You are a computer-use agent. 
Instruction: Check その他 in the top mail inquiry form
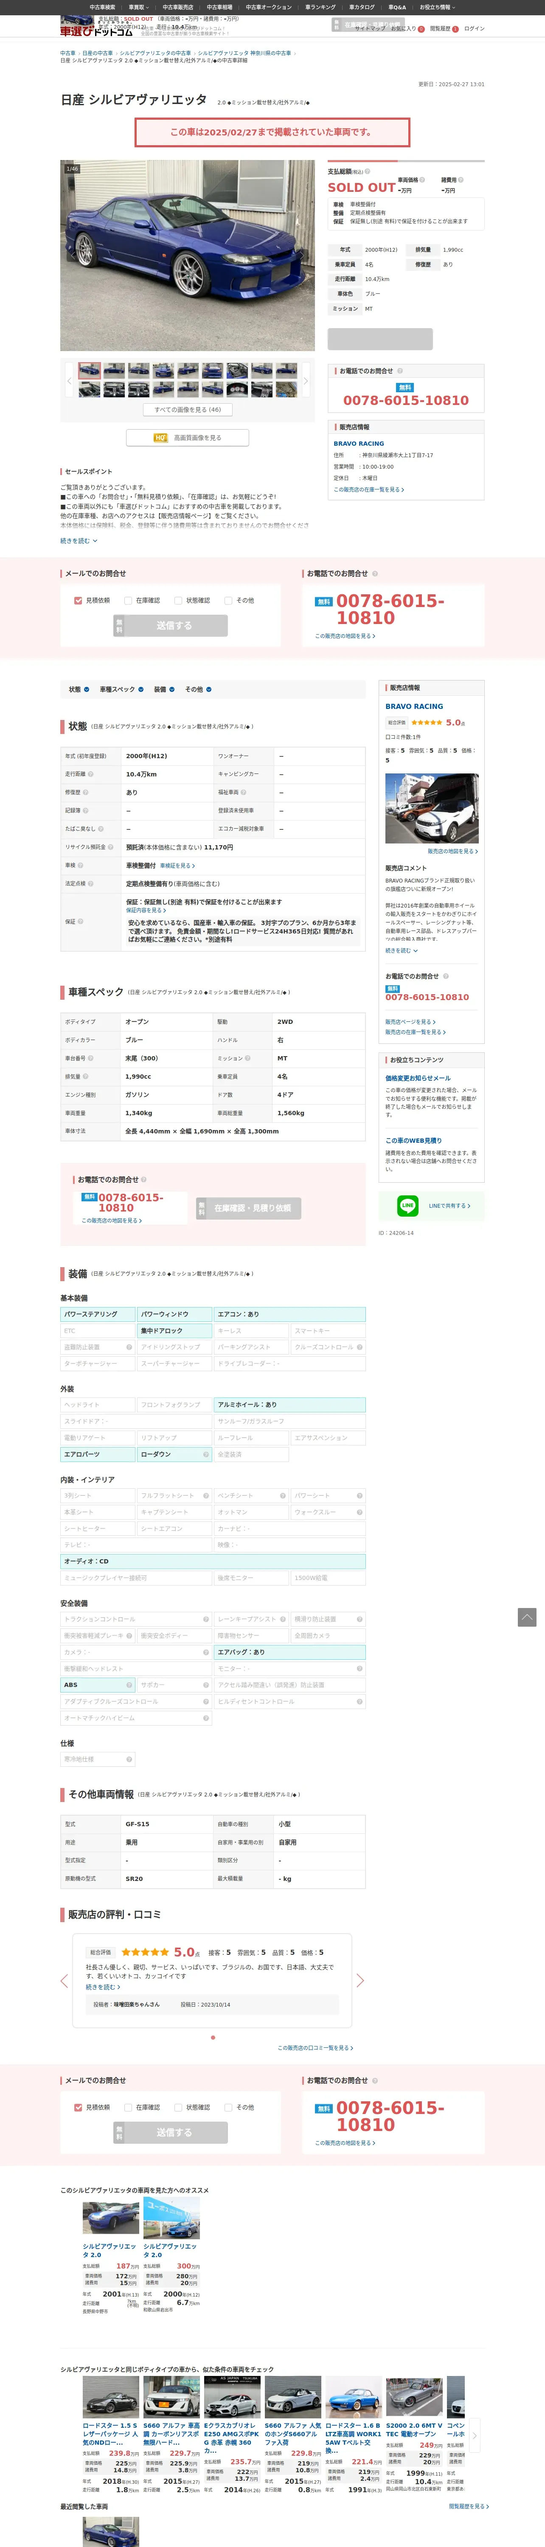[x=228, y=600]
